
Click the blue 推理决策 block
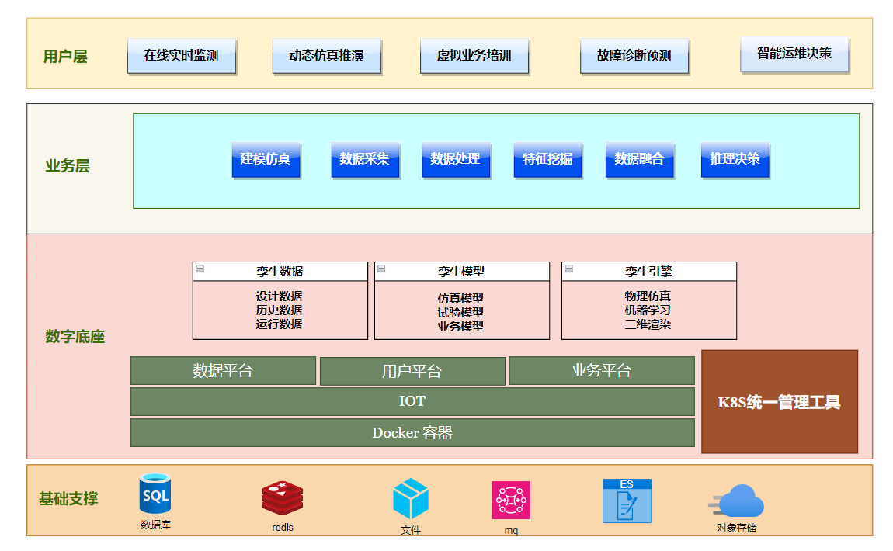(735, 160)
